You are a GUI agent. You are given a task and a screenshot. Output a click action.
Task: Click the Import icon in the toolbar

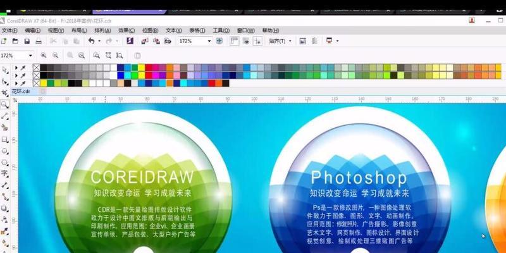145,41
